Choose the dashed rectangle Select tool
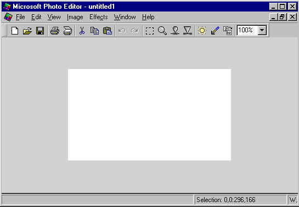Image resolution: width=299 pixels, height=207 pixels. click(150, 31)
